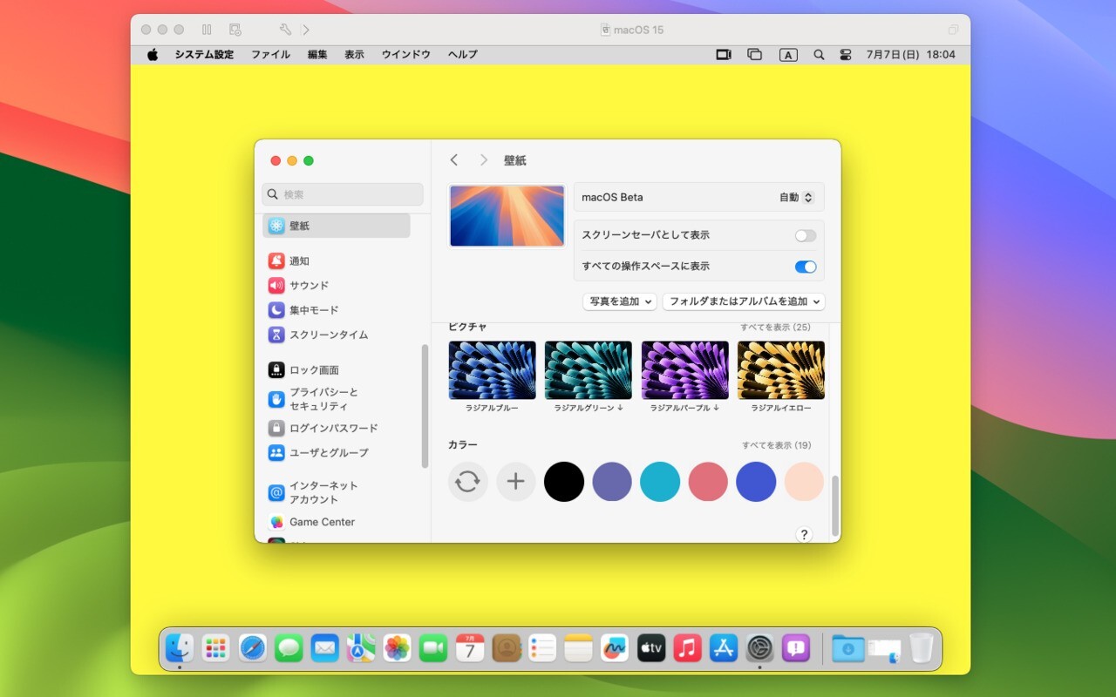Screen dimensions: 1116x697
Task: Launch the Music app from Dock
Action: (x=687, y=647)
